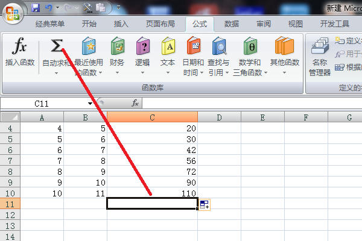Open 日期和时间 functions book icon
362x241 pixels.
(194, 45)
